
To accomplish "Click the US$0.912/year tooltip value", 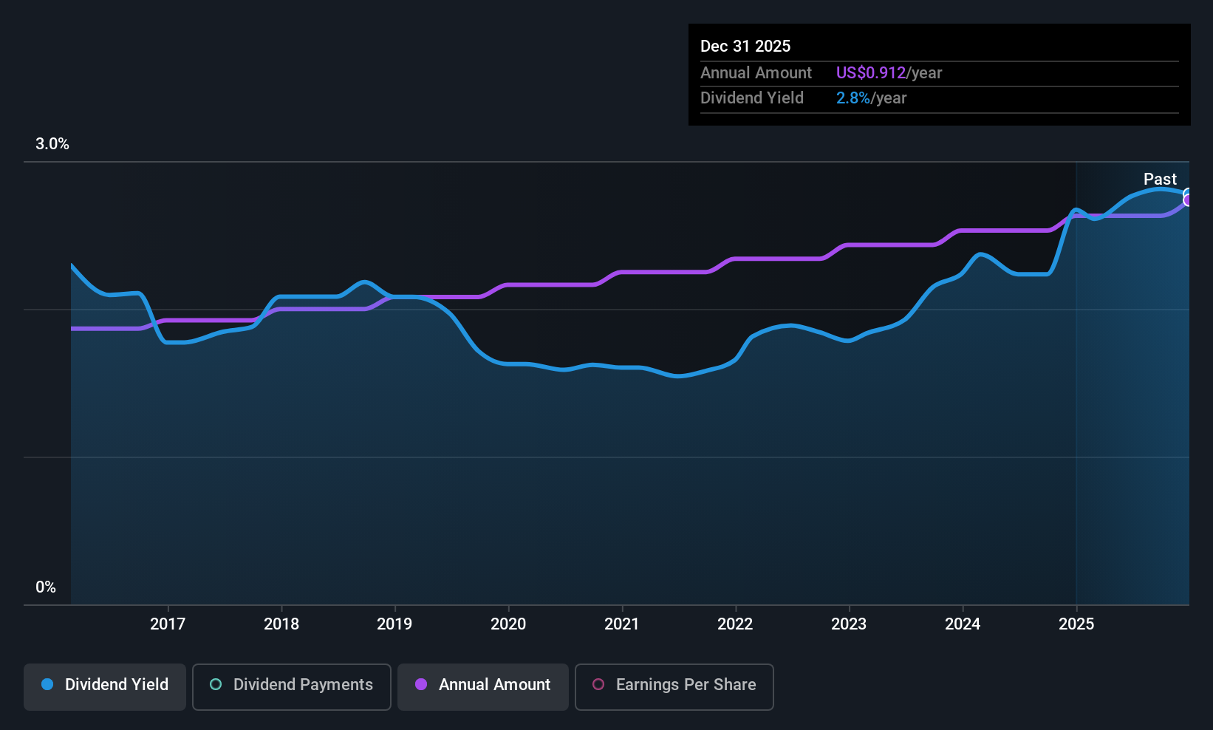I will [889, 72].
